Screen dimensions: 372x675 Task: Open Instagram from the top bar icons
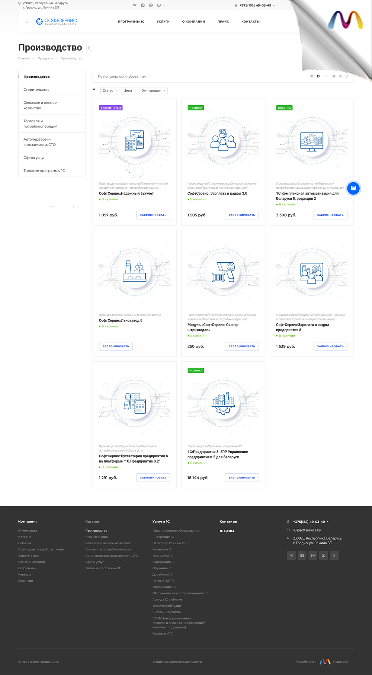click(x=151, y=5)
